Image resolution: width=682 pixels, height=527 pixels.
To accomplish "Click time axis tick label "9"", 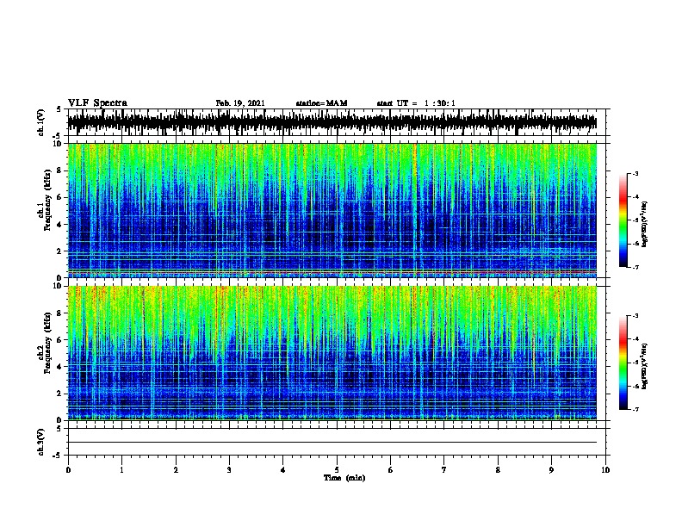I will coord(551,469).
